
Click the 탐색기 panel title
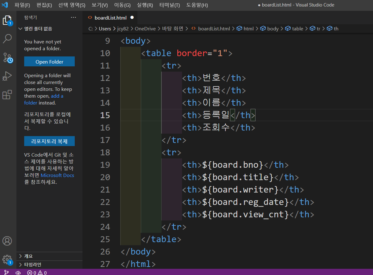(30, 18)
